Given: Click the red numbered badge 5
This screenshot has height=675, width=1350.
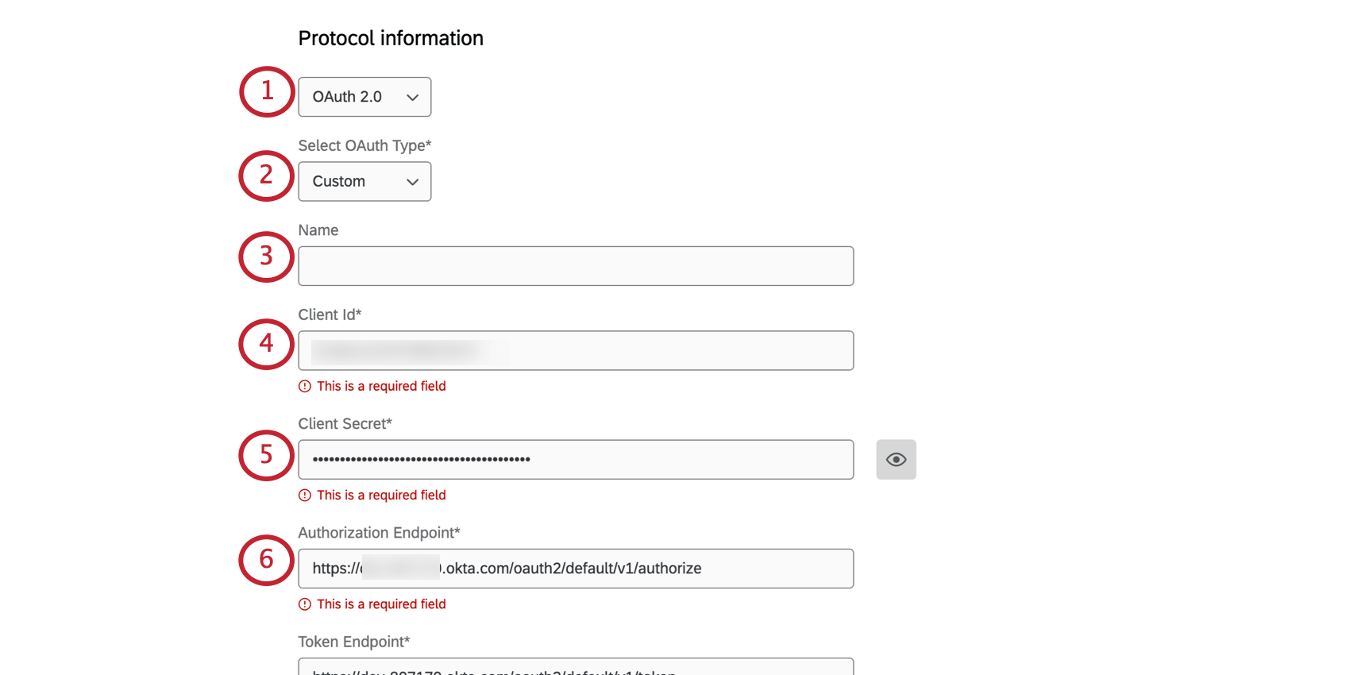Looking at the screenshot, I should [266, 456].
